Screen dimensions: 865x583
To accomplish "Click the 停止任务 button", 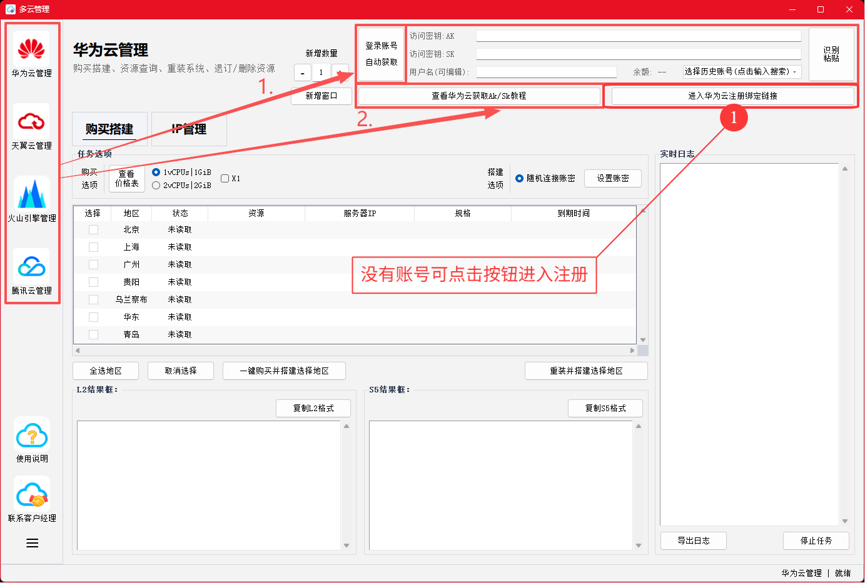I will (x=816, y=541).
